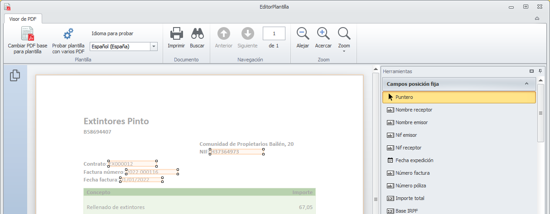
Task: Open the pages thumbnail sidebar icon
Action: tap(15, 75)
